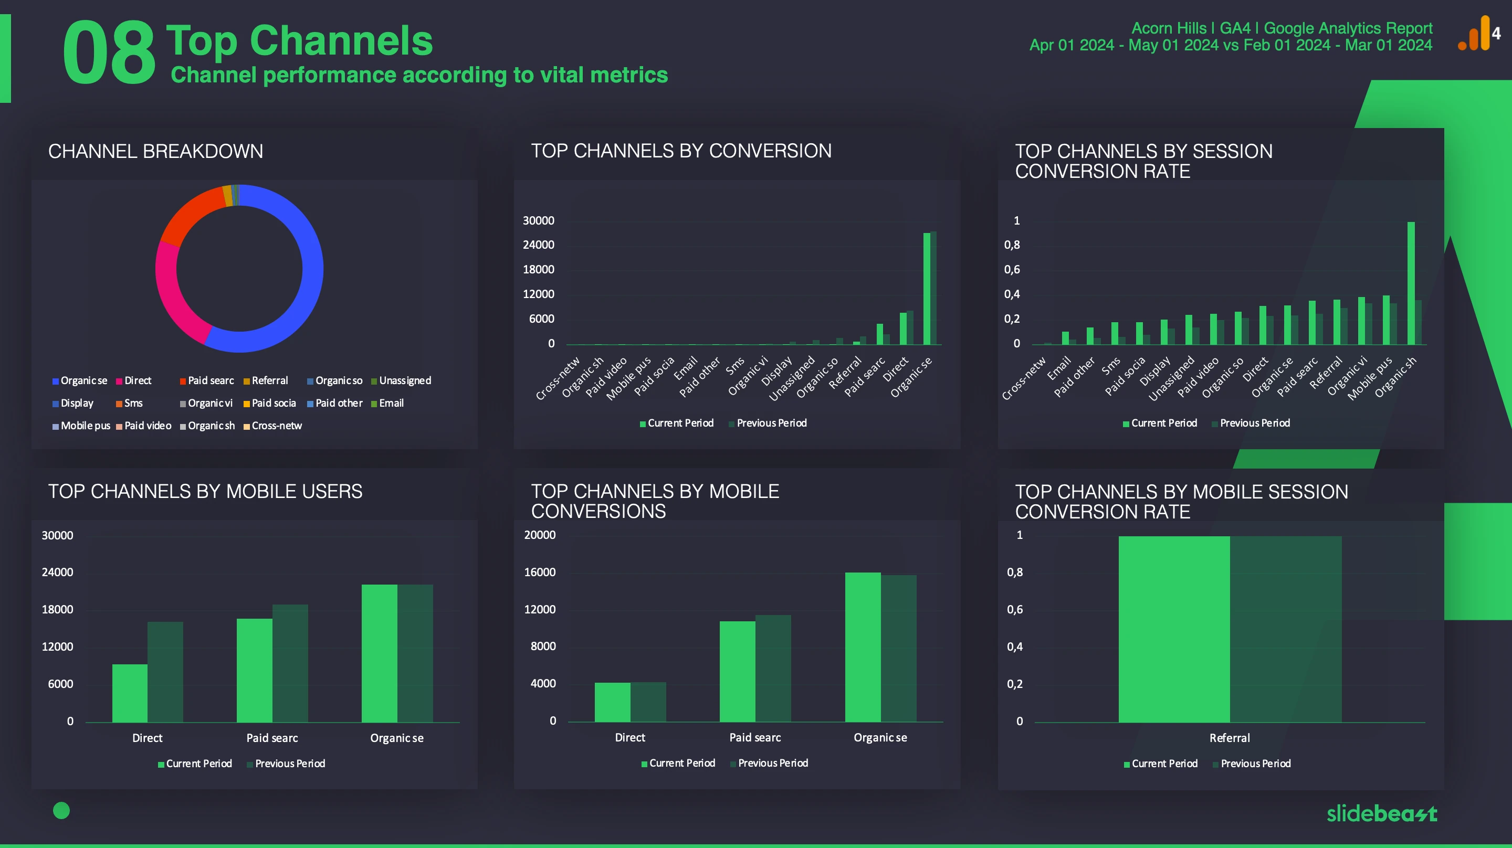Click Direct current period bar in Mobile Conversions chart

[x=612, y=702]
